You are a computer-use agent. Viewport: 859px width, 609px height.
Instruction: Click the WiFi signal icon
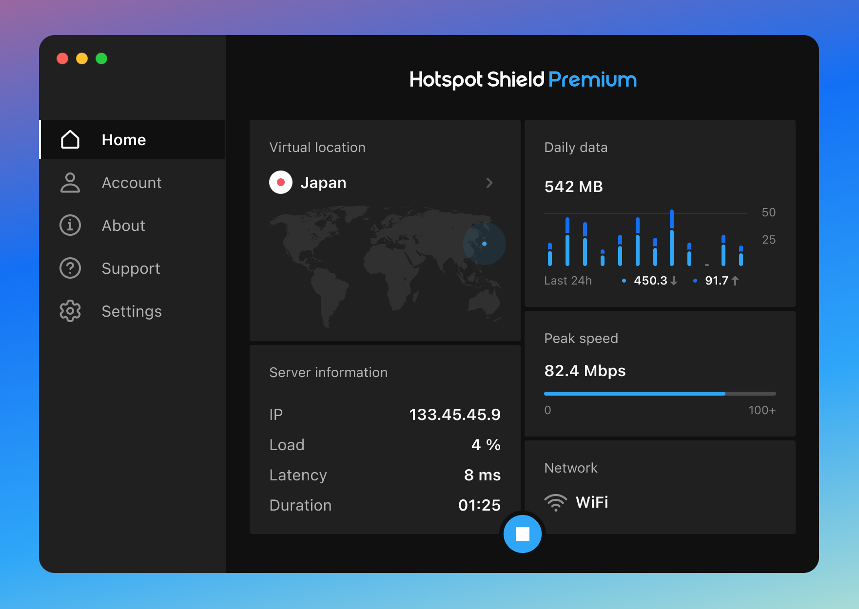pos(556,502)
